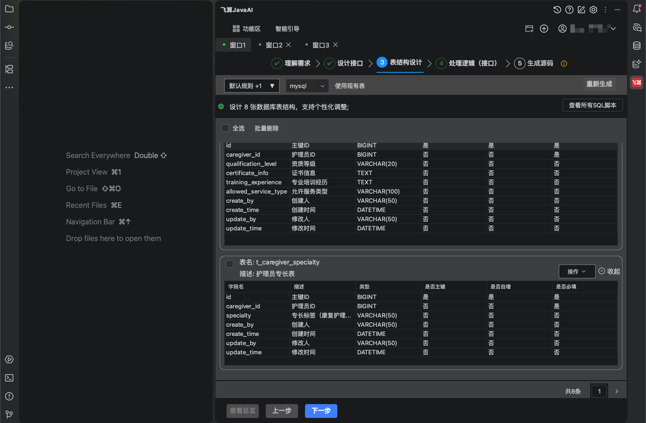
Task: Click the 批量删除 button
Action: tap(266, 128)
